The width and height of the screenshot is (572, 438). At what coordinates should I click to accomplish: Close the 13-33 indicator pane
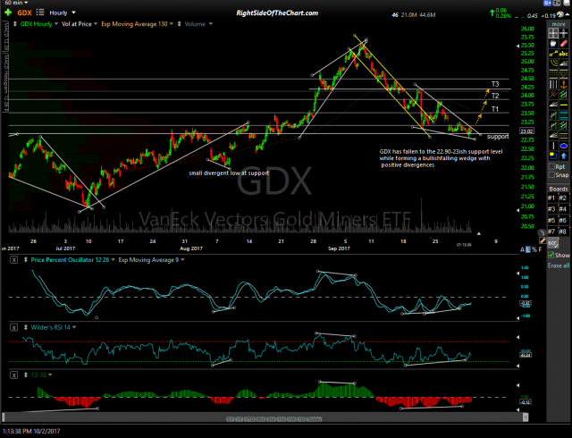pyautogui.click(x=13, y=375)
